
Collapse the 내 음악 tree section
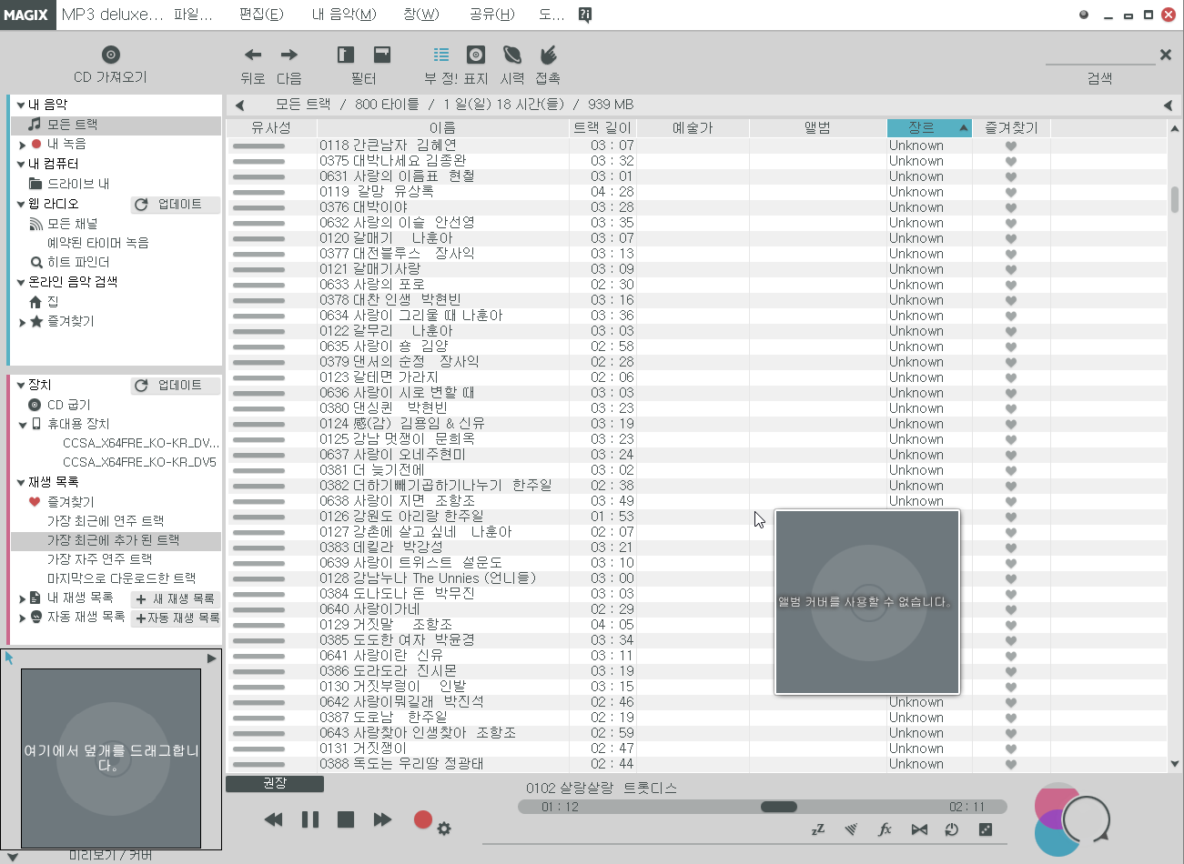pos(21,105)
